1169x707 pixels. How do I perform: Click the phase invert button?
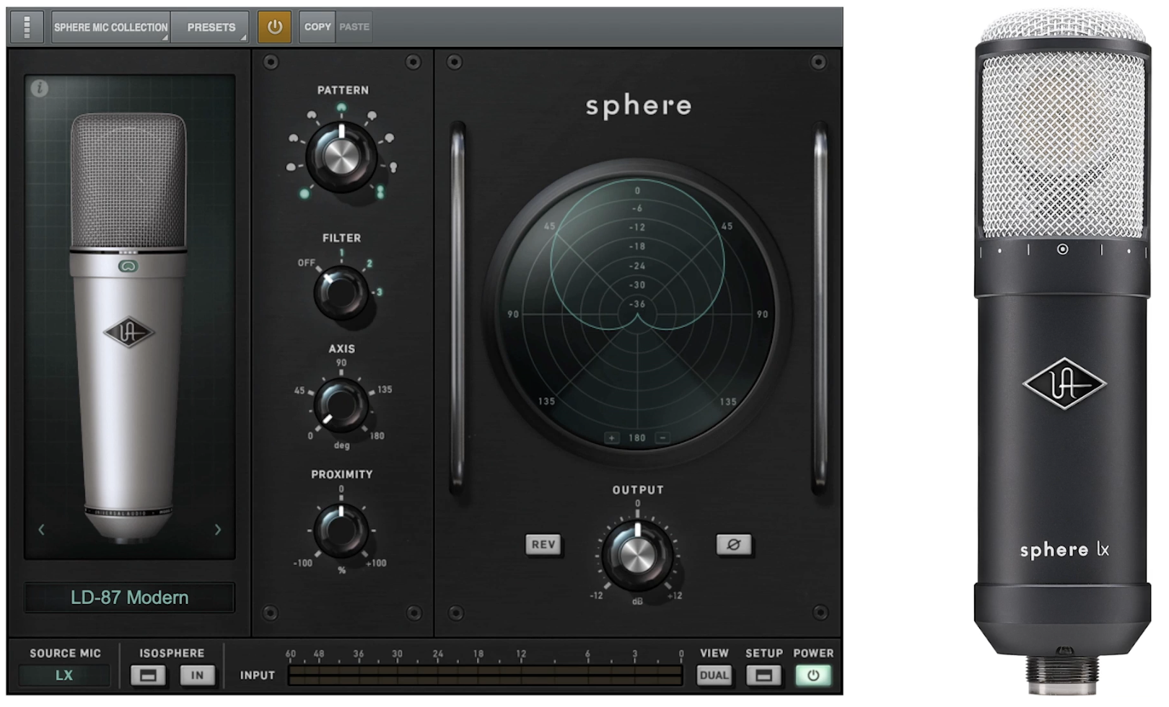pos(733,544)
